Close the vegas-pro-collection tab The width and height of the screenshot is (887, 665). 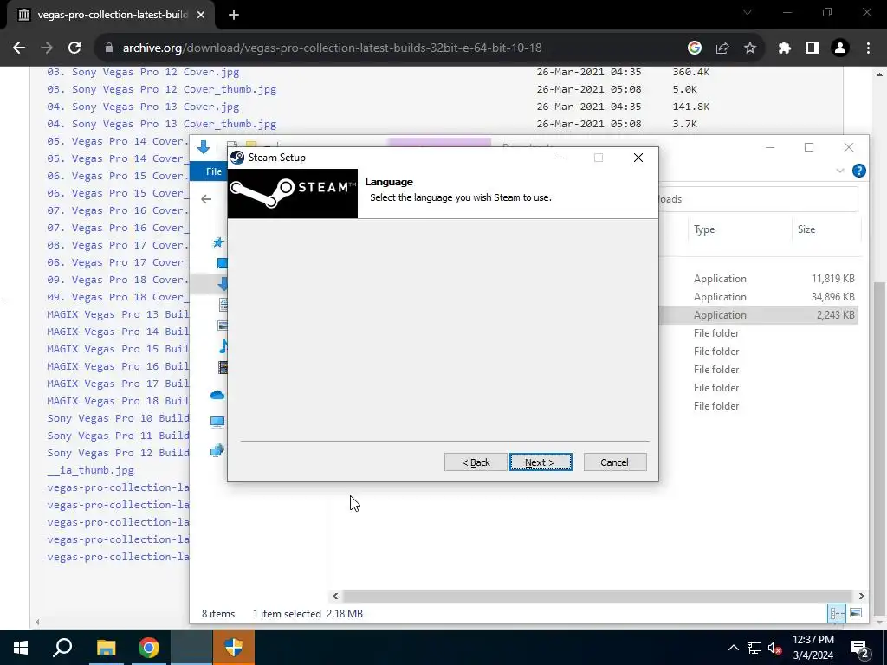pyautogui.click(x=201, y=15)
